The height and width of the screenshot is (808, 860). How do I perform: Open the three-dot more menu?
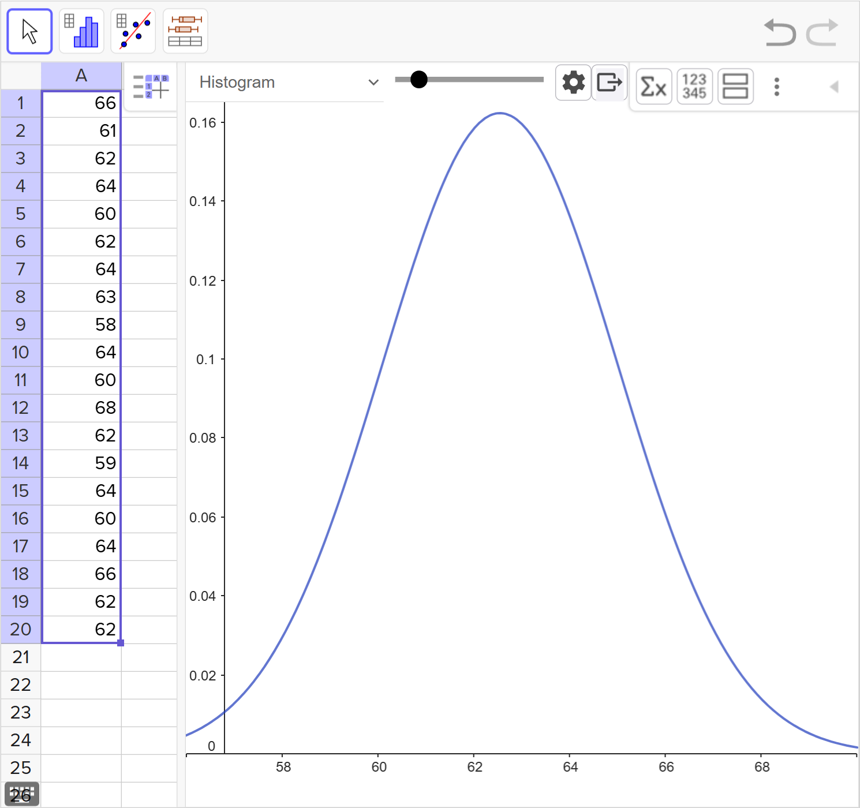point(777,87)
